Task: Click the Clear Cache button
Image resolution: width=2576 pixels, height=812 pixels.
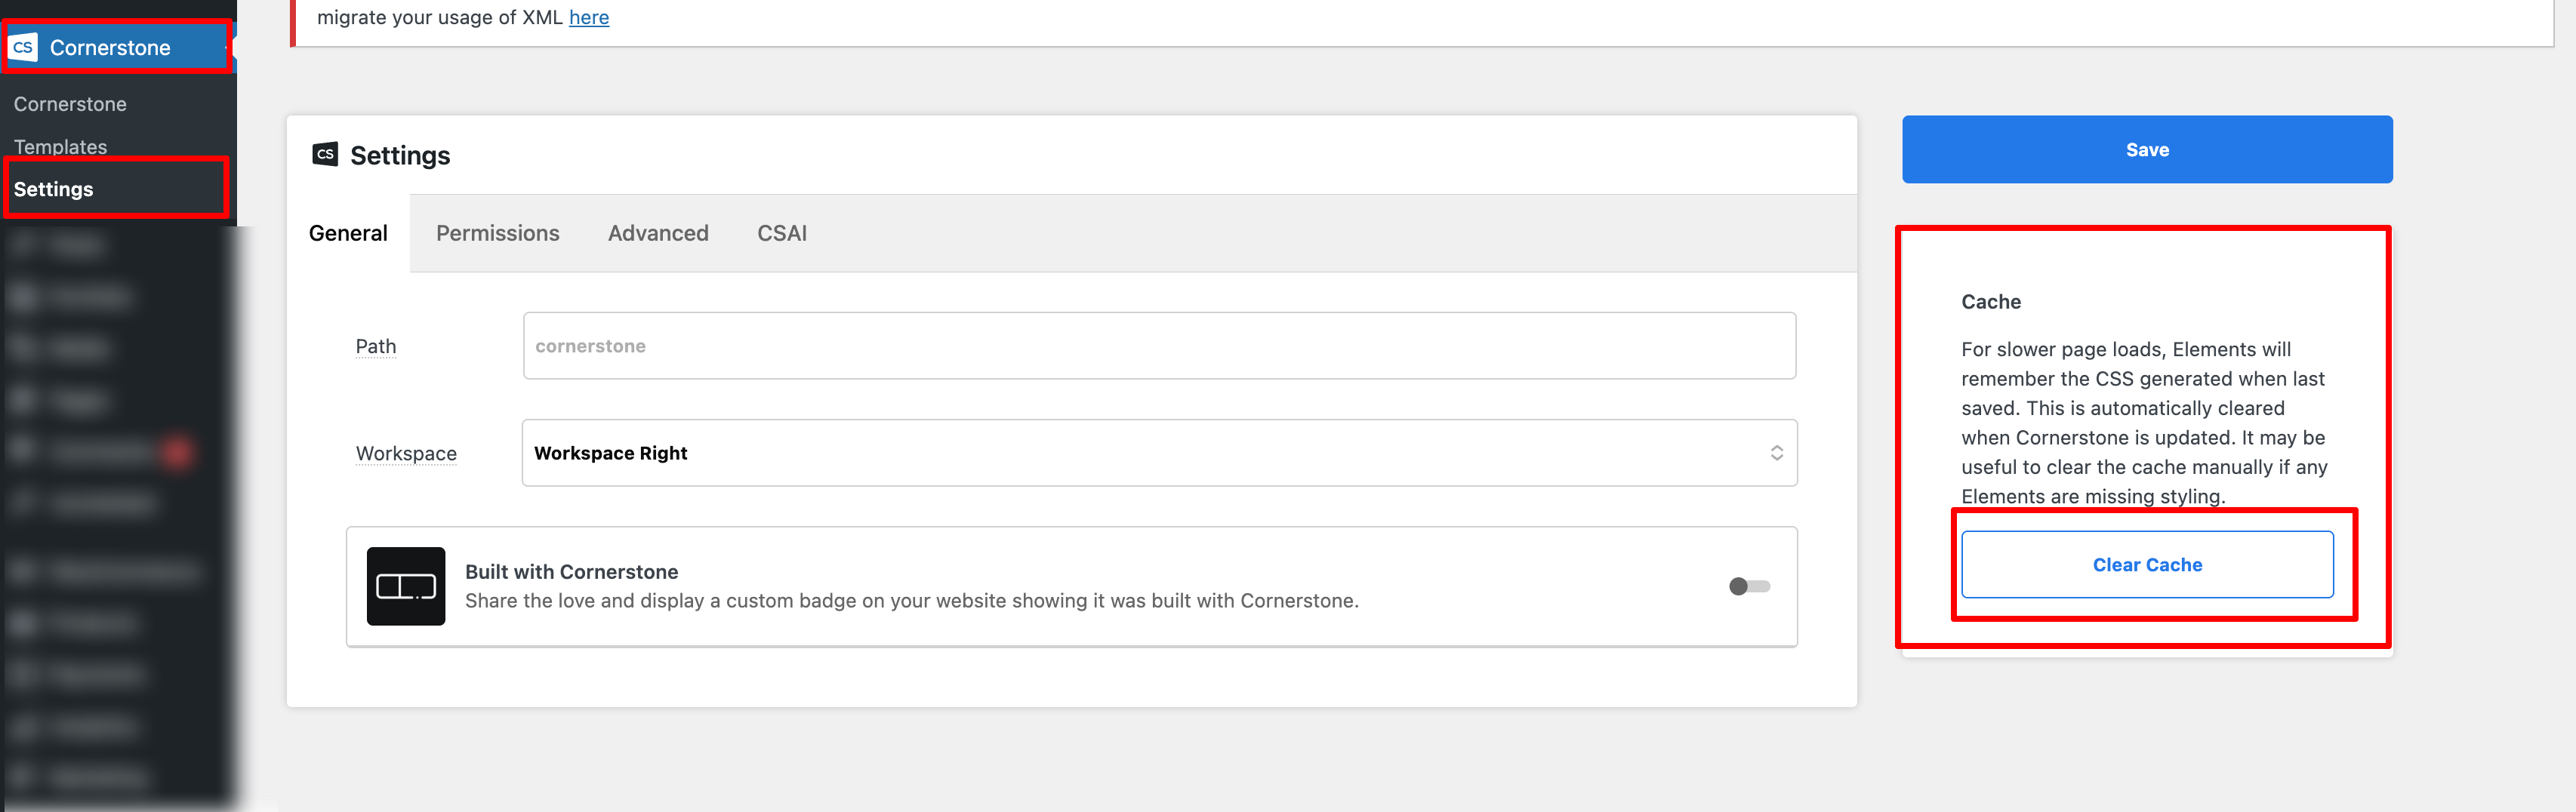Action: click(2146, 565)
